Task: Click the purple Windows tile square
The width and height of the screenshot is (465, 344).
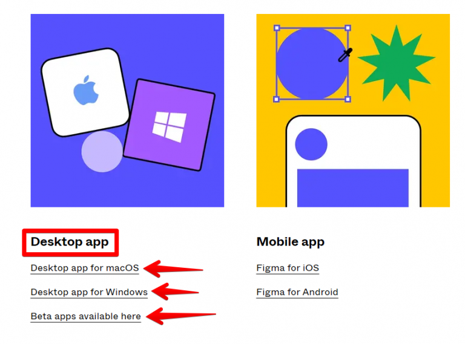Action: (170, 125)
